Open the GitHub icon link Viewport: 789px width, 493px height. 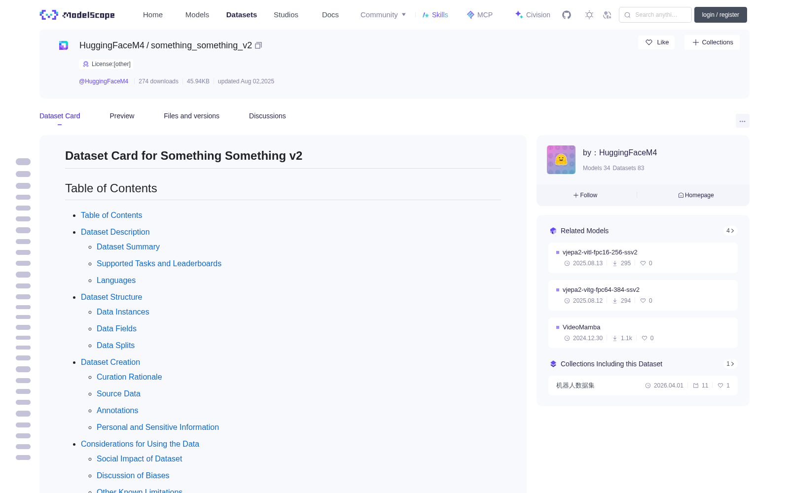click(567, 15)
